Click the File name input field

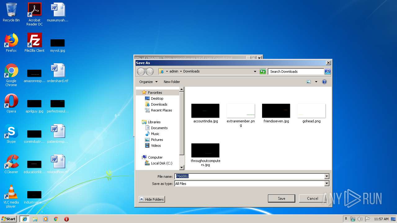click(x=249, y=177)
